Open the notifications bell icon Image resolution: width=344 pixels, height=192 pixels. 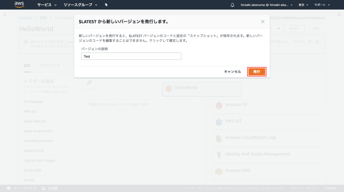(232, 5)
